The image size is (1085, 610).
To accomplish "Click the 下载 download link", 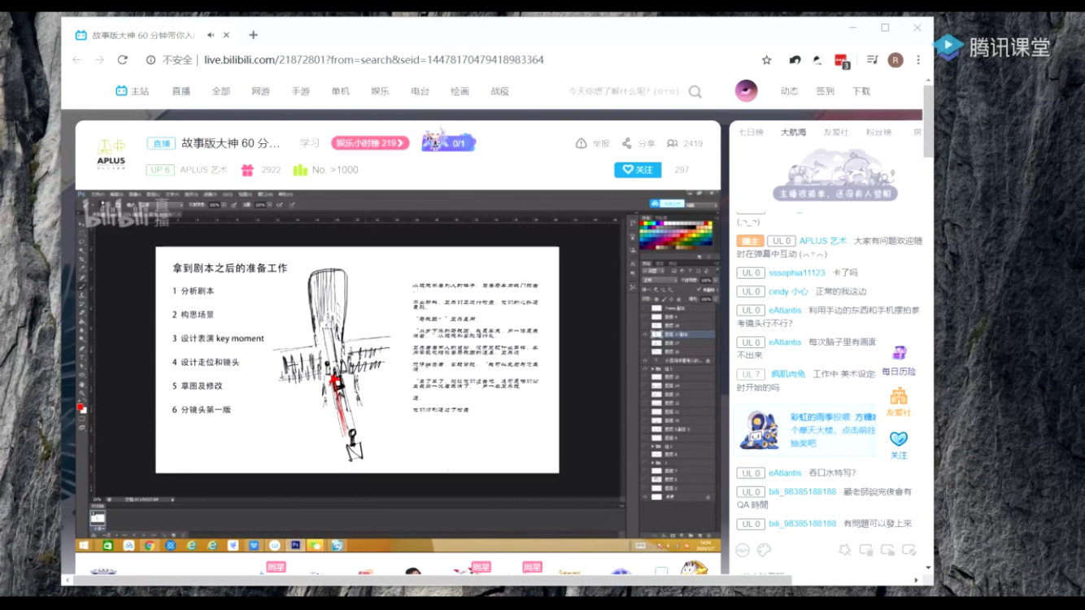I will click(861, 91).
